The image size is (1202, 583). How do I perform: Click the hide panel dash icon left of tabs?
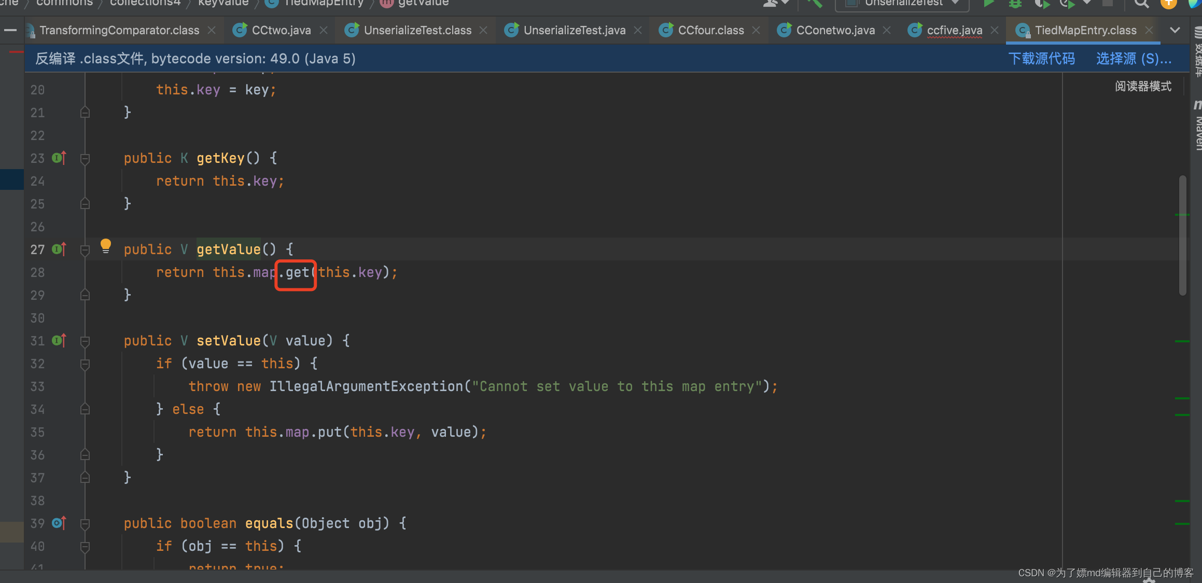(10, 30)
